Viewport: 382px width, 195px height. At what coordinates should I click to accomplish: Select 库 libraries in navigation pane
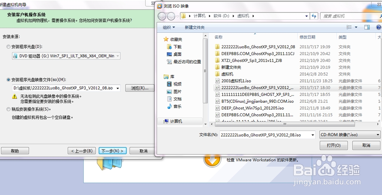pyautogui.click(x=169, y=77)
